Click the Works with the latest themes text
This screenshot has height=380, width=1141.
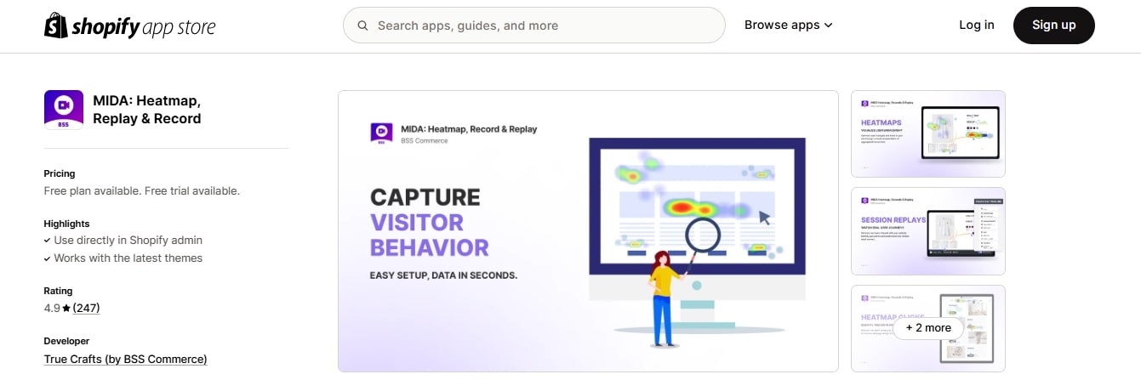coord(128,258)
